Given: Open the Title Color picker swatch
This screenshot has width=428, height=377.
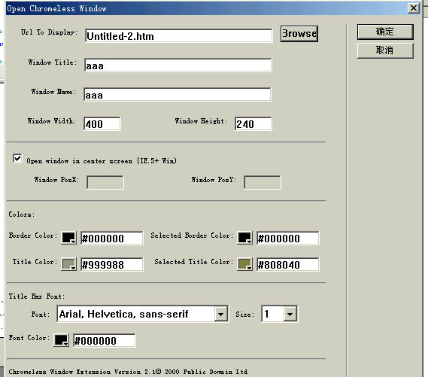Looking at the screenshot, I should tap(68, 264).
